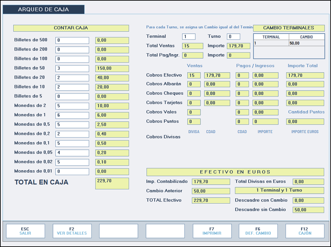Select terminal 1 row in cambio table
Image resolution: width=331 pixels, height=247 pixels.
(x=289, y=43)
